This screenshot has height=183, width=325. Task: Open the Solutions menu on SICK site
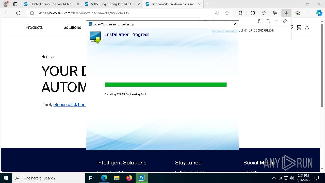click(72, 27)
